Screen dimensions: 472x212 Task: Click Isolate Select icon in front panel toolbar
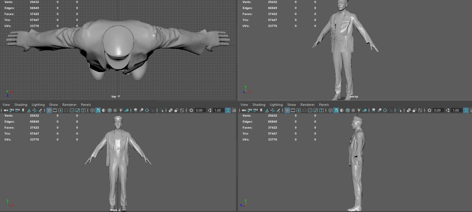click(x=162, y=110)
